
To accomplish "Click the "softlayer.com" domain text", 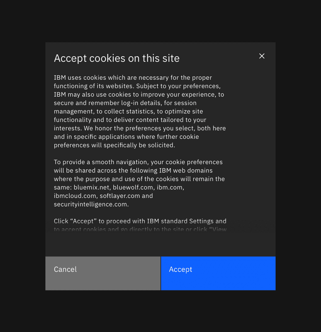I will coord(120,196).
